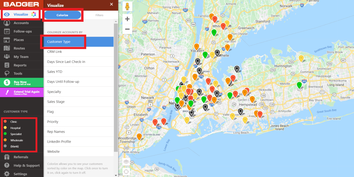Colorize accounts by CRM Link

[x=79, y=52]
